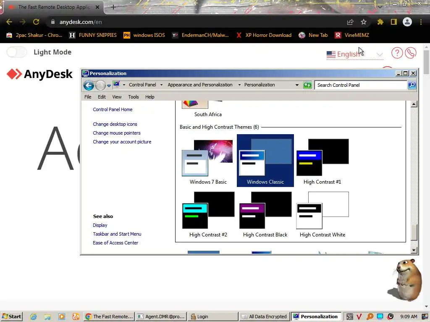Select the Windows 7 Basic theme
Viewport: 430px width, 322px height.
pyautogui.click(x=208, y=161)
